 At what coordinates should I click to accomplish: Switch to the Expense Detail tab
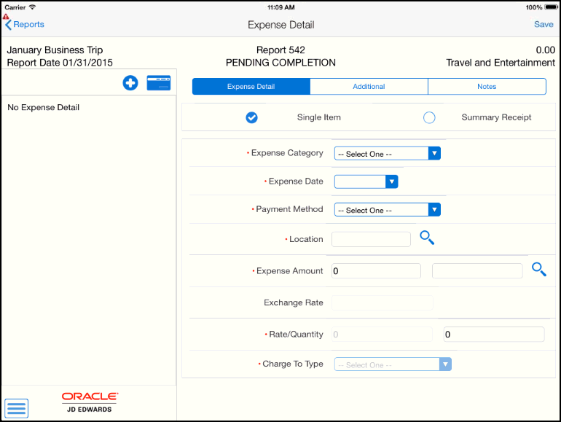[251, 86]
